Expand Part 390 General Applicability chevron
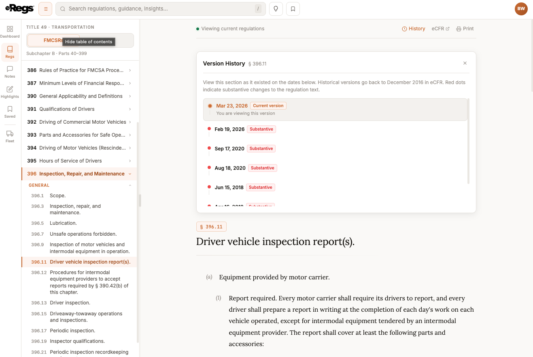 (x=130, y=96)
